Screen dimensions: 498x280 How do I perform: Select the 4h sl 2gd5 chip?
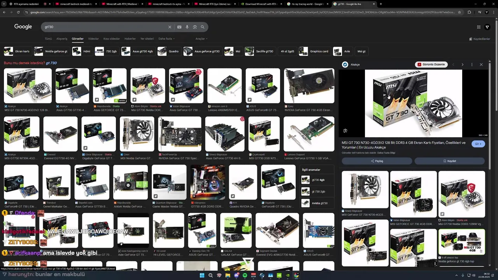[287, 51]
